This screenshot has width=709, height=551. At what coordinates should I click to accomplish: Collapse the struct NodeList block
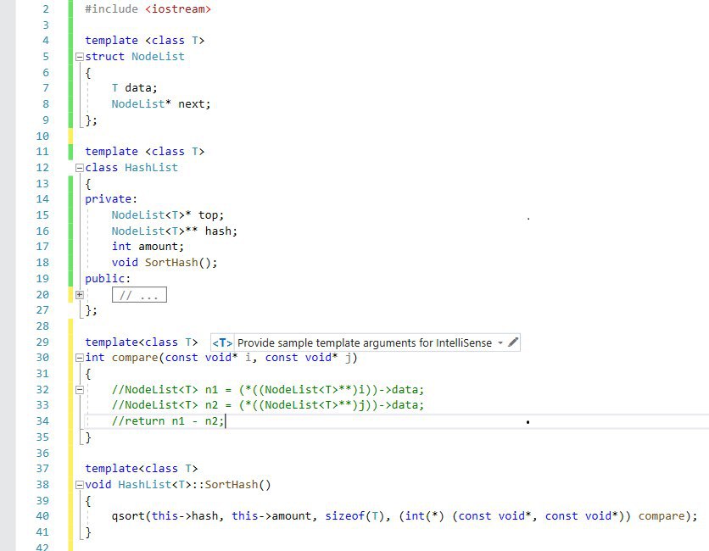click(x=80, y=57)
